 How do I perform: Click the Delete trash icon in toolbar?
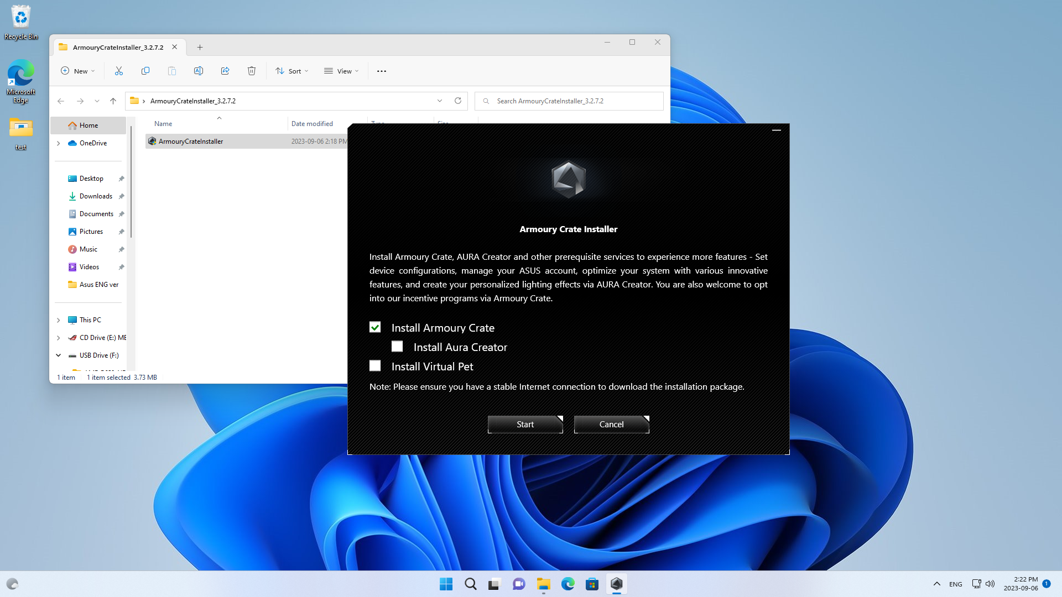coord(252,71)
